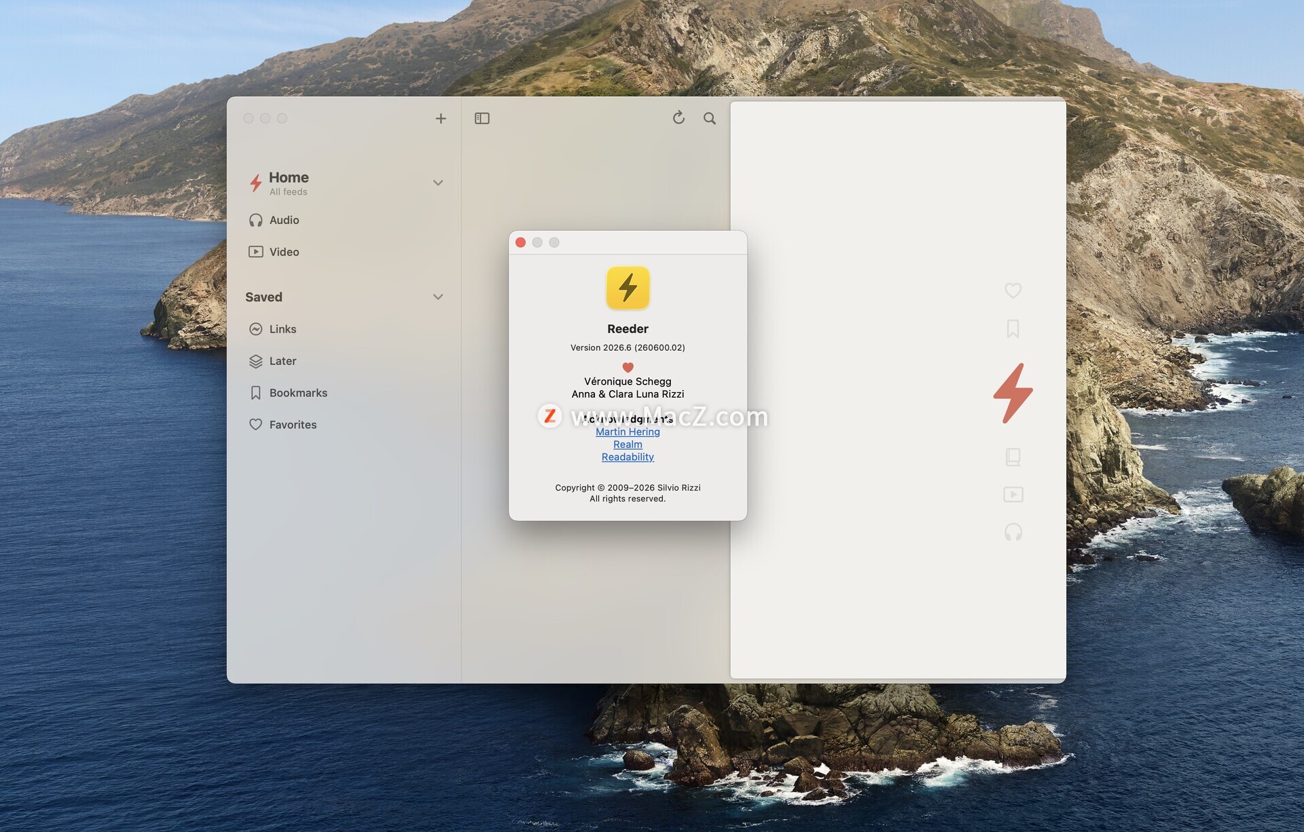The height and width of the screenshot is (832, 1304).
Task: Close the About Reeder dialog
Action: [x=521, y=243]
